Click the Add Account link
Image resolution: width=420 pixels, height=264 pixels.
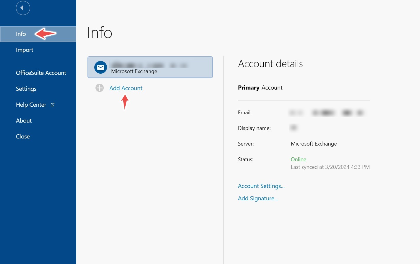[x=126, y=88]
